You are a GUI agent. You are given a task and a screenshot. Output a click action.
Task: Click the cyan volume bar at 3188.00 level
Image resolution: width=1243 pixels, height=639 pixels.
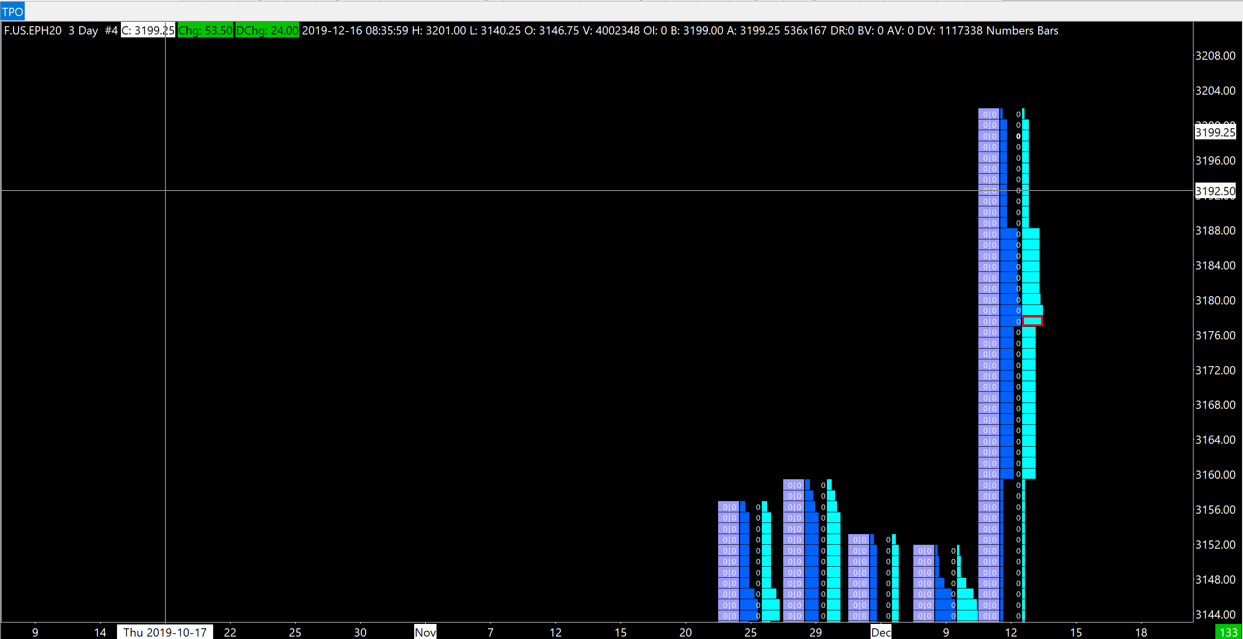tap(1030, 234)
